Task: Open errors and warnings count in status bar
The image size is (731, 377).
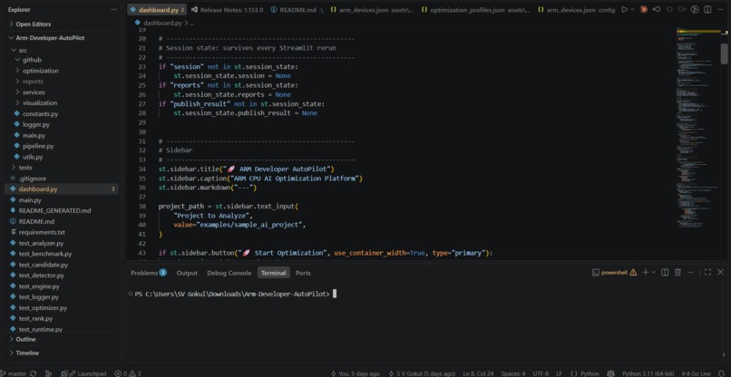Action: (128, 373)
